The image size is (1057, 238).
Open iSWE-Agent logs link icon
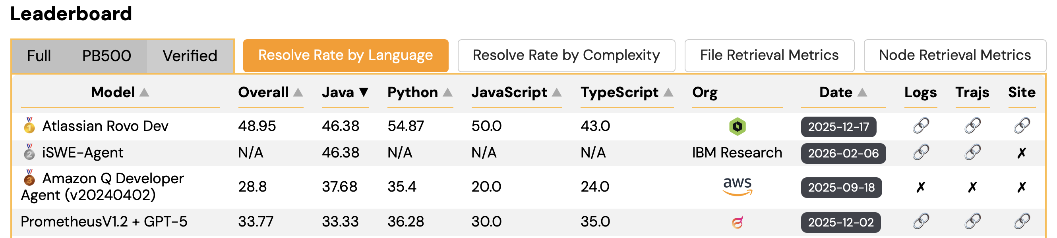pos(920,152)
